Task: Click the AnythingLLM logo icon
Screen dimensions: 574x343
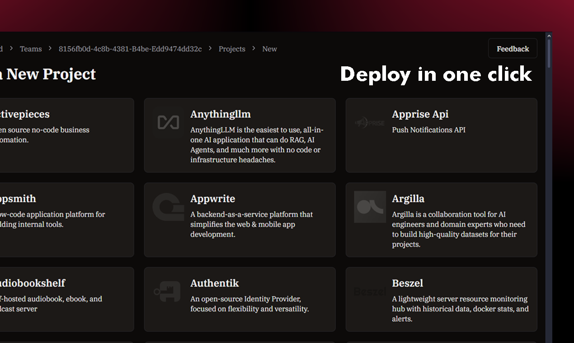Action: point(168,122)
